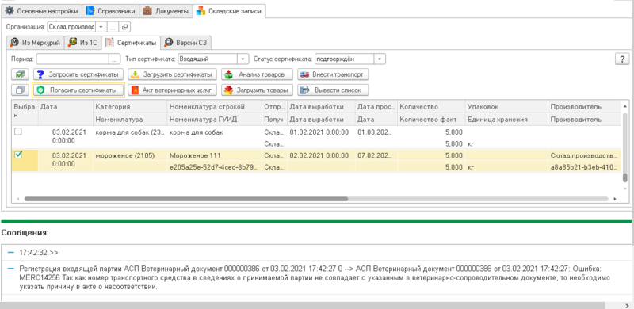Click the help question mark button
The height and width of the screenshot is (309, 634).
(x=622, y=59)
